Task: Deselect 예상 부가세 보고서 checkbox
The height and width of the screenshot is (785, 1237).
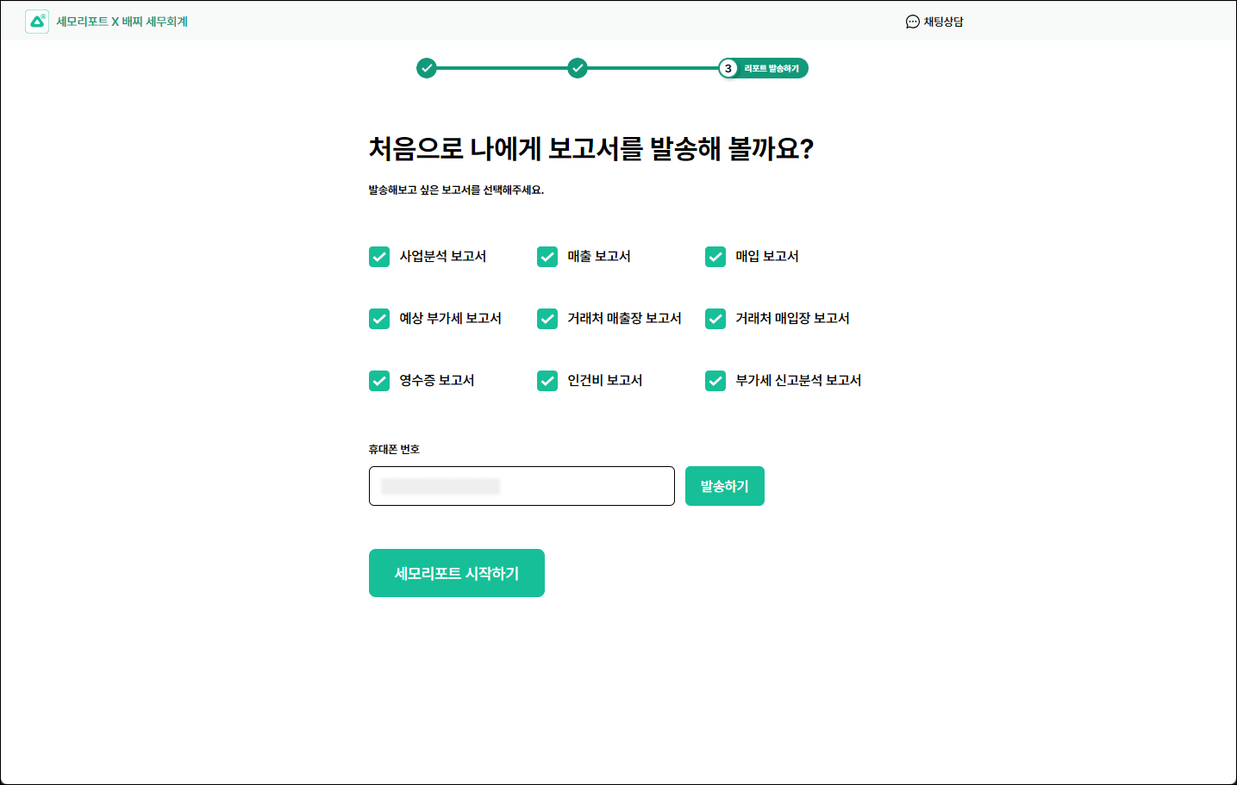Action: pos(379,319)
